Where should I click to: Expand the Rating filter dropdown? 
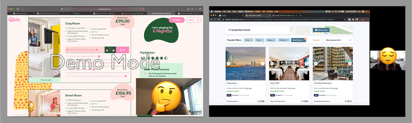[271, 40]
